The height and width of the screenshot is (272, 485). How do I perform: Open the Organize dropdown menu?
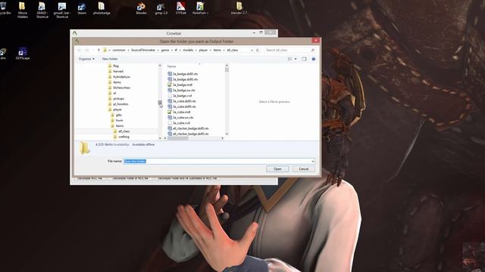click(x=86, y=59)
